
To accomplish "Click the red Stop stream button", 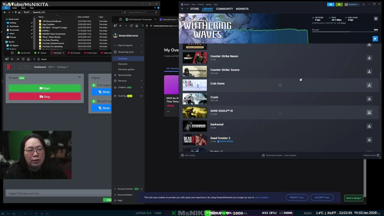I will click(45, 97).
